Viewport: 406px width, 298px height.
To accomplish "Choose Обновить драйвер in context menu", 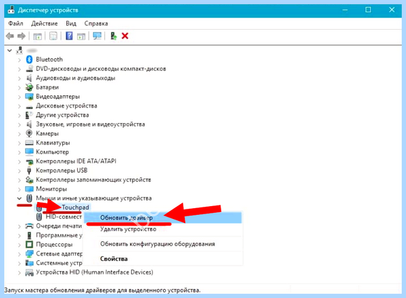I will [x=162, y=218].
